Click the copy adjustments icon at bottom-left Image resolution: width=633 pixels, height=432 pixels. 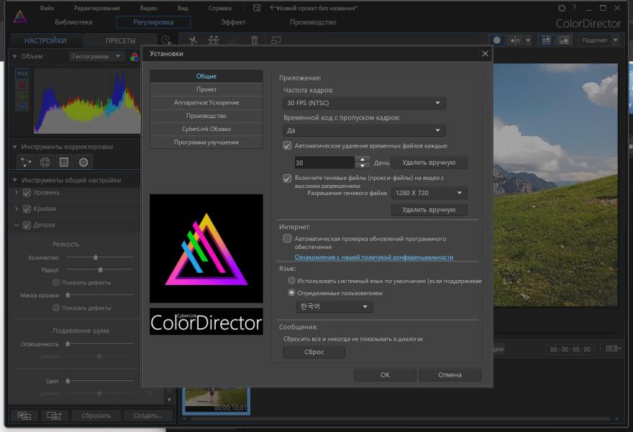[24, 415]
